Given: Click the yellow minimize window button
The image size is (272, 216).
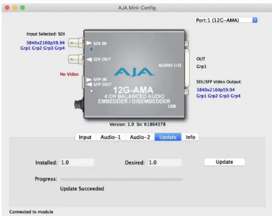Looking at the screenshot, I should pos(15,8).
